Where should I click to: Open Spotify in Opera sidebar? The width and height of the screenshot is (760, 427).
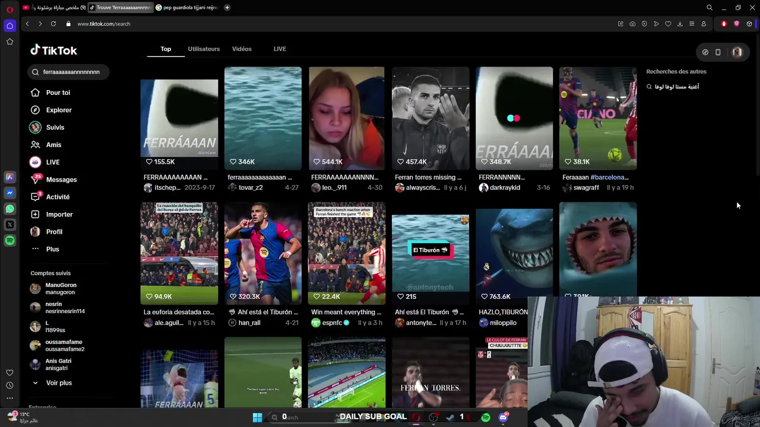pos(9,241)
